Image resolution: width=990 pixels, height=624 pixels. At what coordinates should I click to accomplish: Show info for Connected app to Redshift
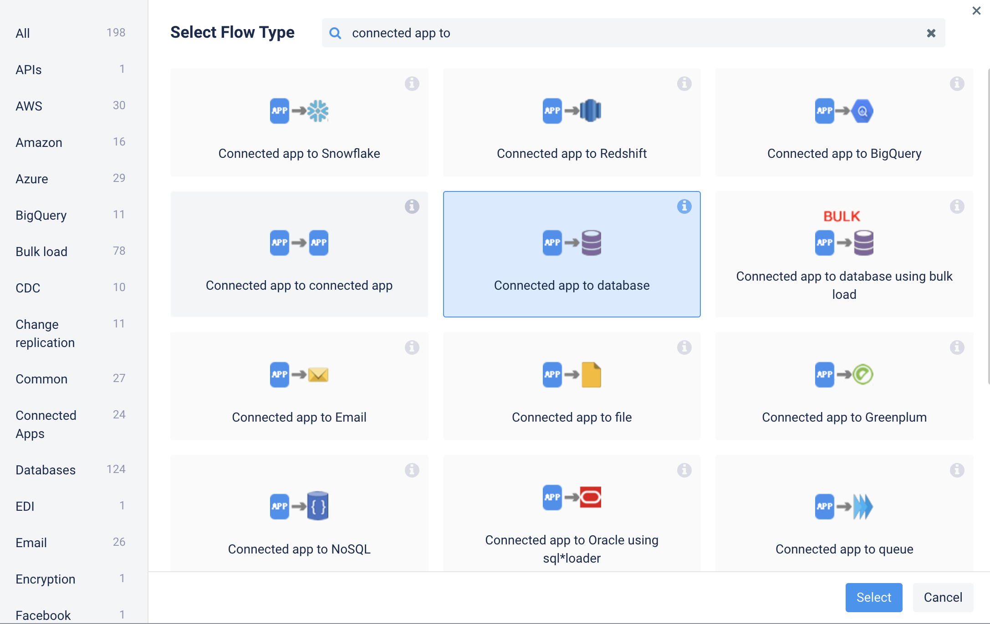click(684, 84)
